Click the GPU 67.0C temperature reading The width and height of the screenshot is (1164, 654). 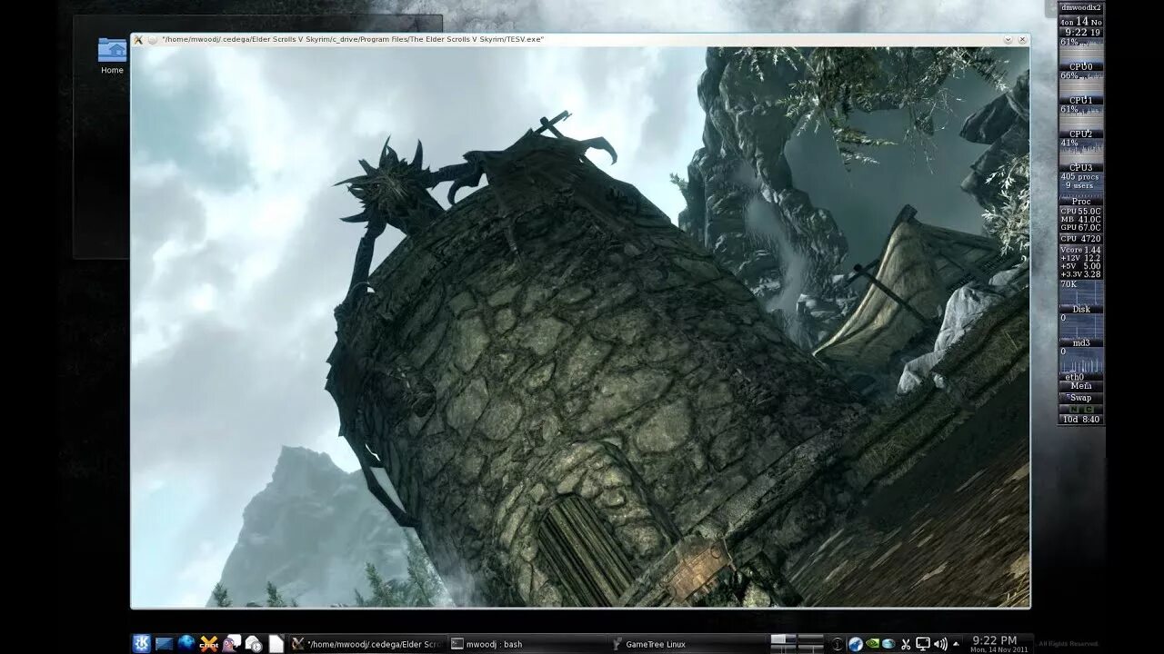(x=1081, y=228)
